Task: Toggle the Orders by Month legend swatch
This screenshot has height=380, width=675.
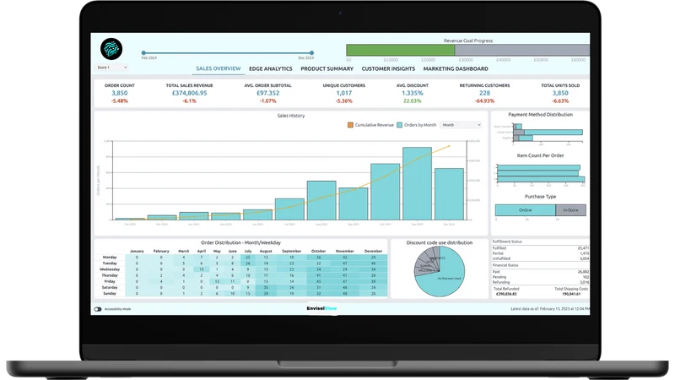Action: (x=399, y=125)
